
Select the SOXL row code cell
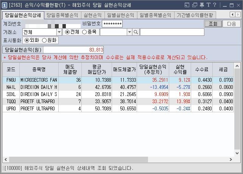(11, 94)
